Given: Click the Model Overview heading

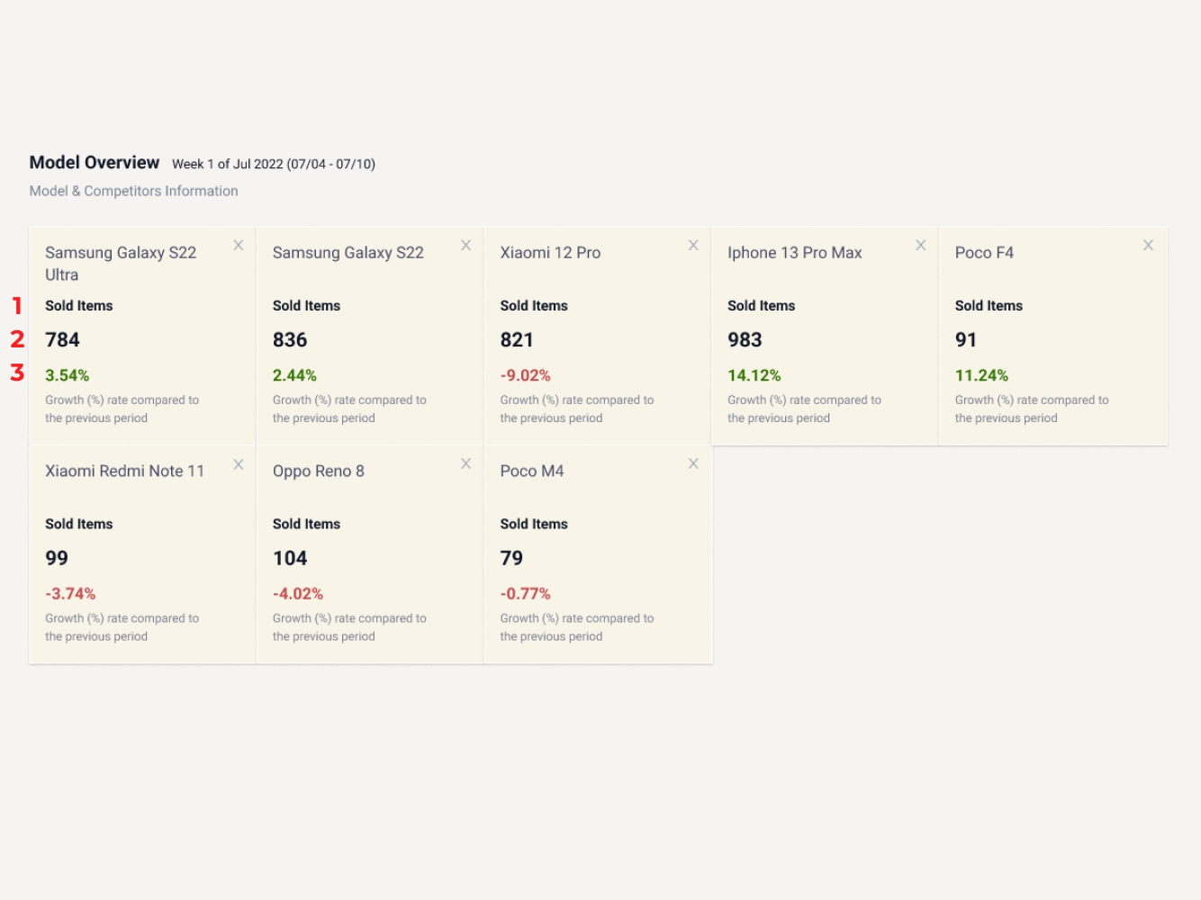Looking at the screenshot, I should 95,163.
